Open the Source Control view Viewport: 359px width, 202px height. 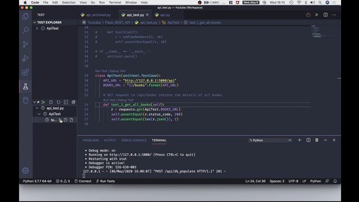(x=25, y=44)
